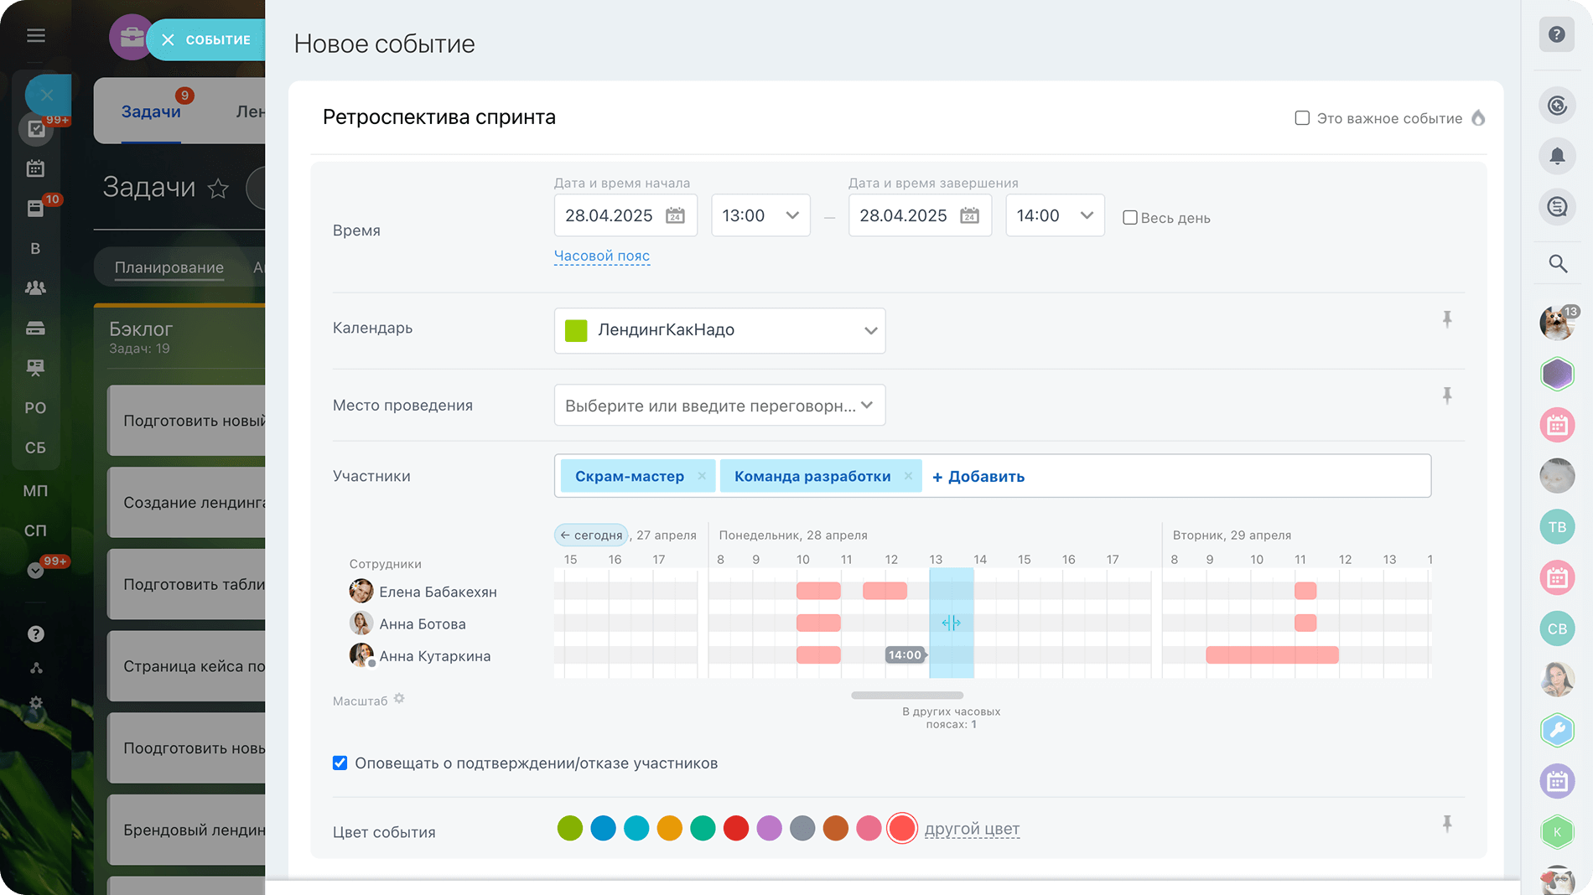Screen dimensions: 1593x895
Task: Pin the Calendar field
Action: pos(1447,319)
